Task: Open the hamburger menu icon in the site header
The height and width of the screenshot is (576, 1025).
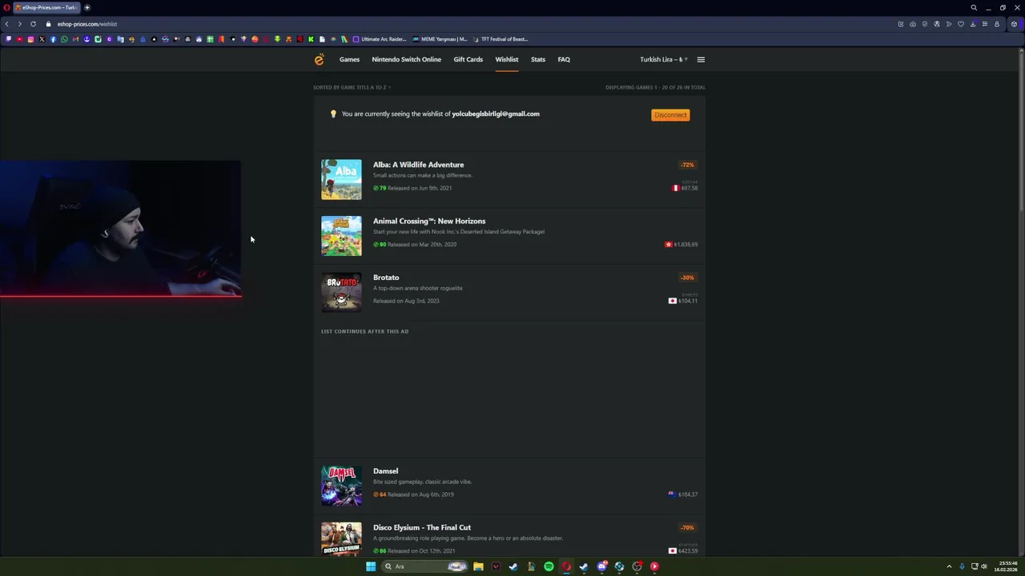Action: coord(701,59)
